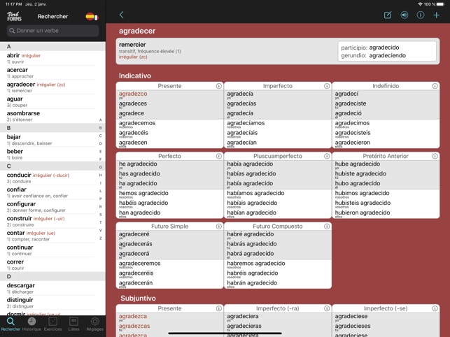450x337 pixels.
Task: Show info for Pretérito Anterior tense
Action: click(435, 157)
